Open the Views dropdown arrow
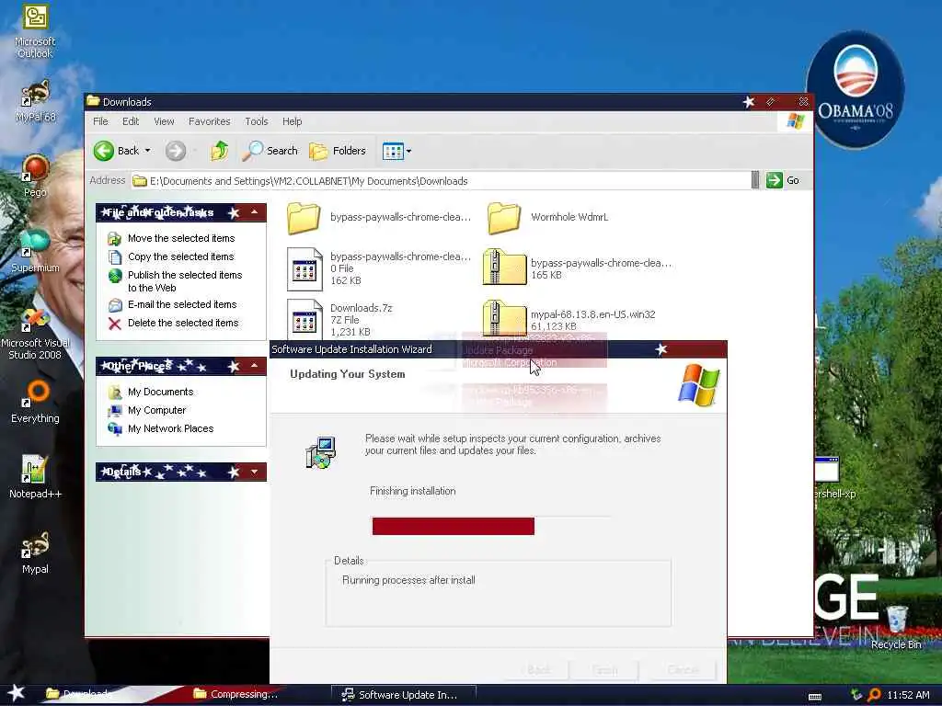The image size is (942, 706). click(409, 152)
